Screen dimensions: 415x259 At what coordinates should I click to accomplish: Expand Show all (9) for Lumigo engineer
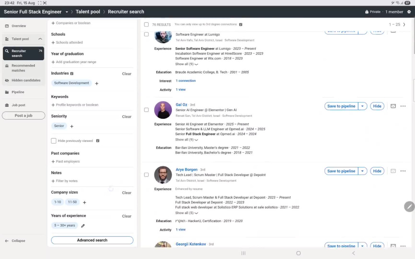click(x=186, y=64)
